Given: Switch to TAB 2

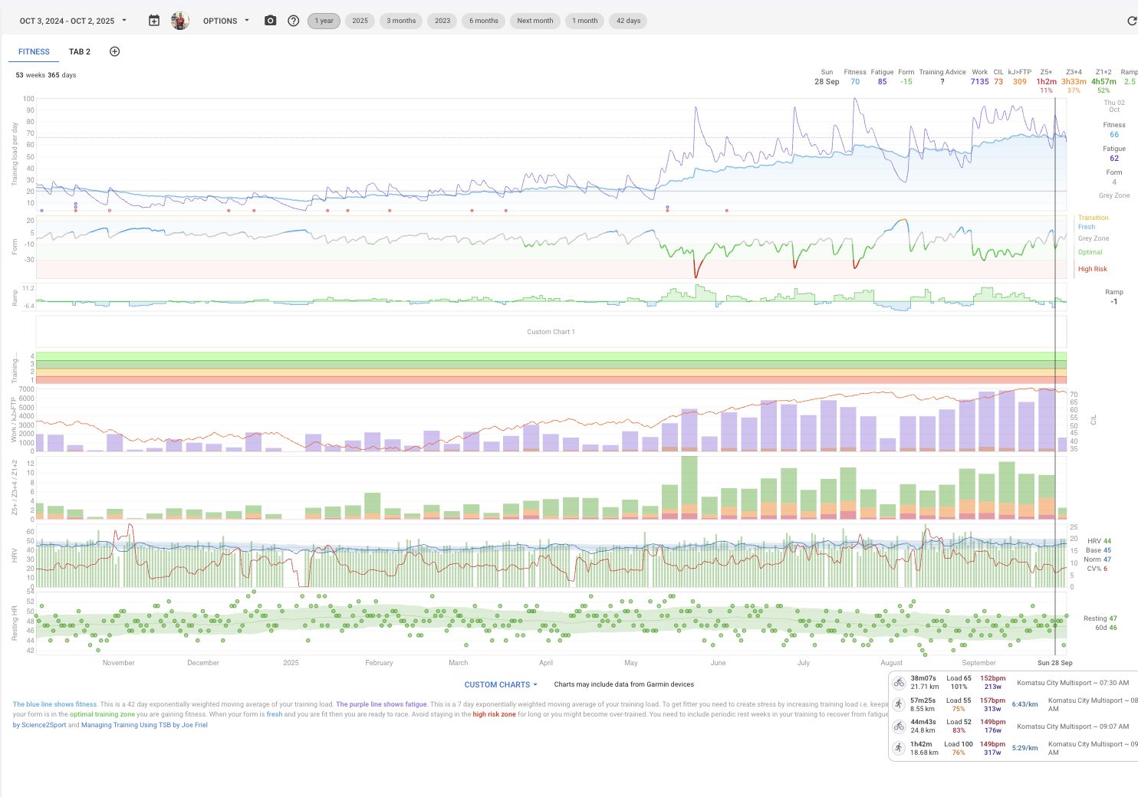Looking at the screenshot, I should pyautogui.click(x=80, y=51).
